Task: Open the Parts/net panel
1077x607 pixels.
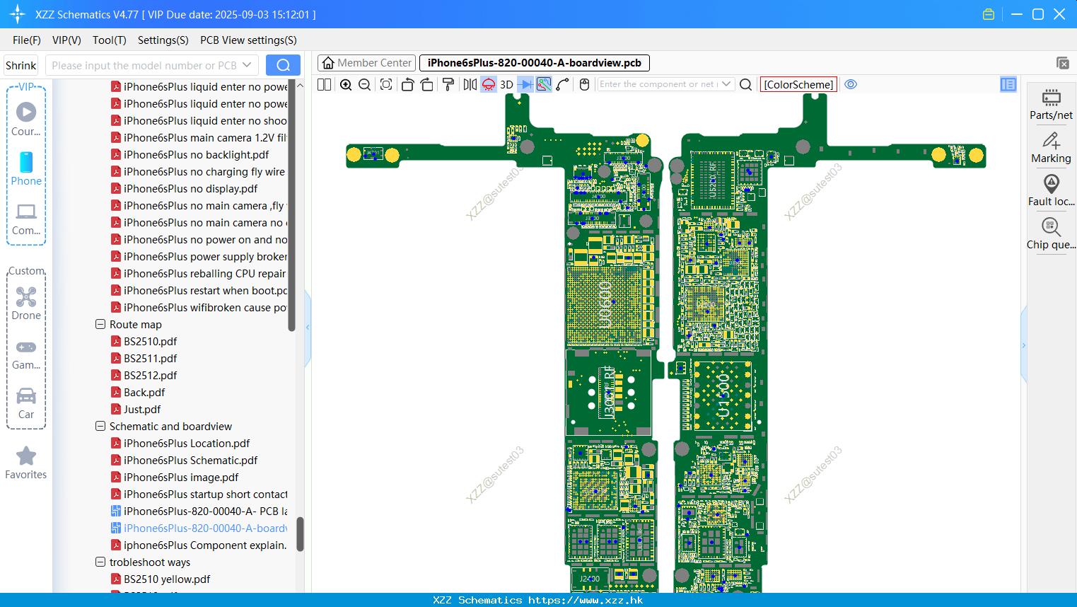Action: coord(1051,104)
